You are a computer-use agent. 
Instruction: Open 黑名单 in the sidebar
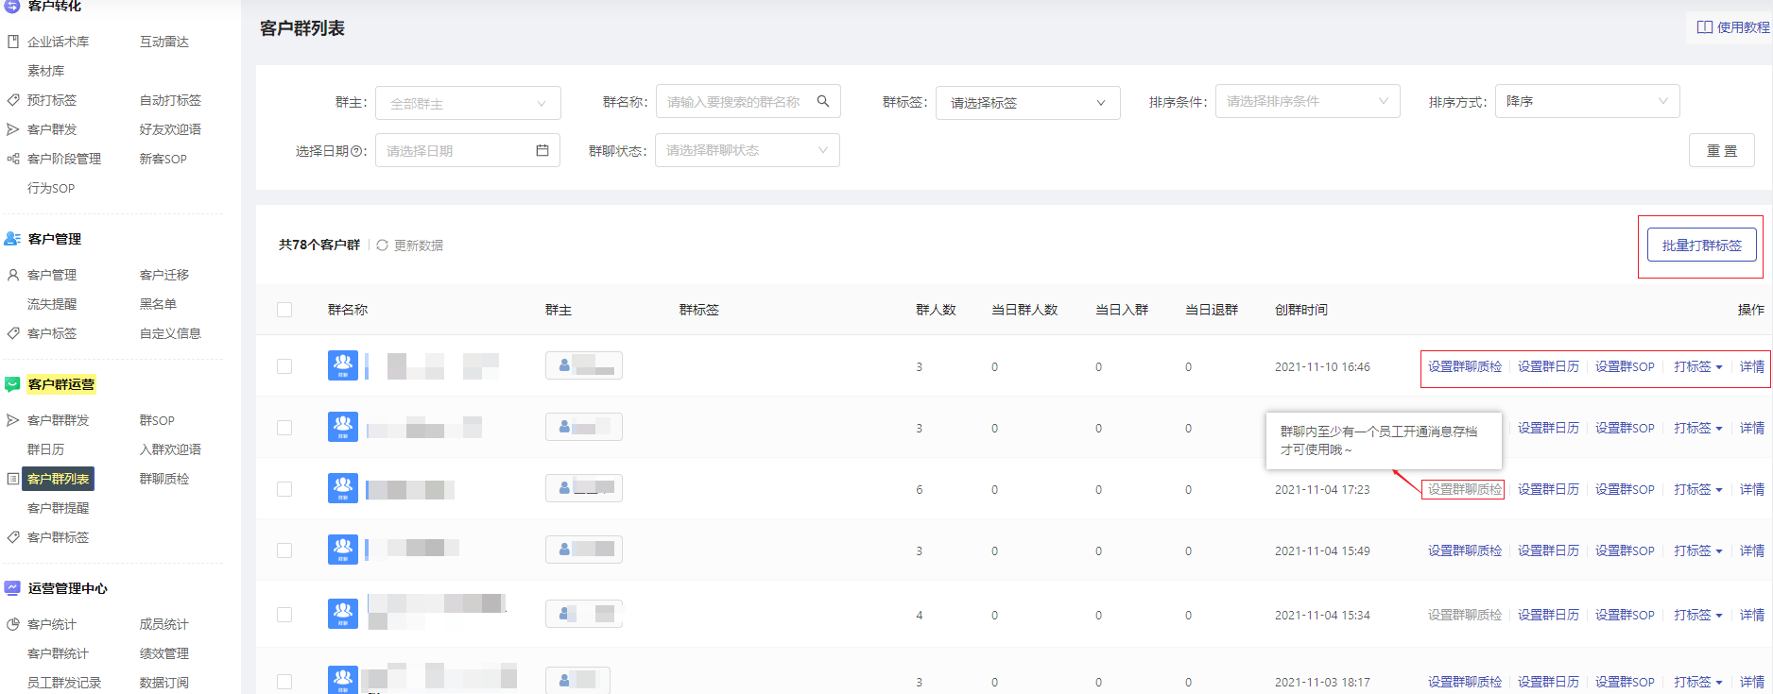(158, 304)
